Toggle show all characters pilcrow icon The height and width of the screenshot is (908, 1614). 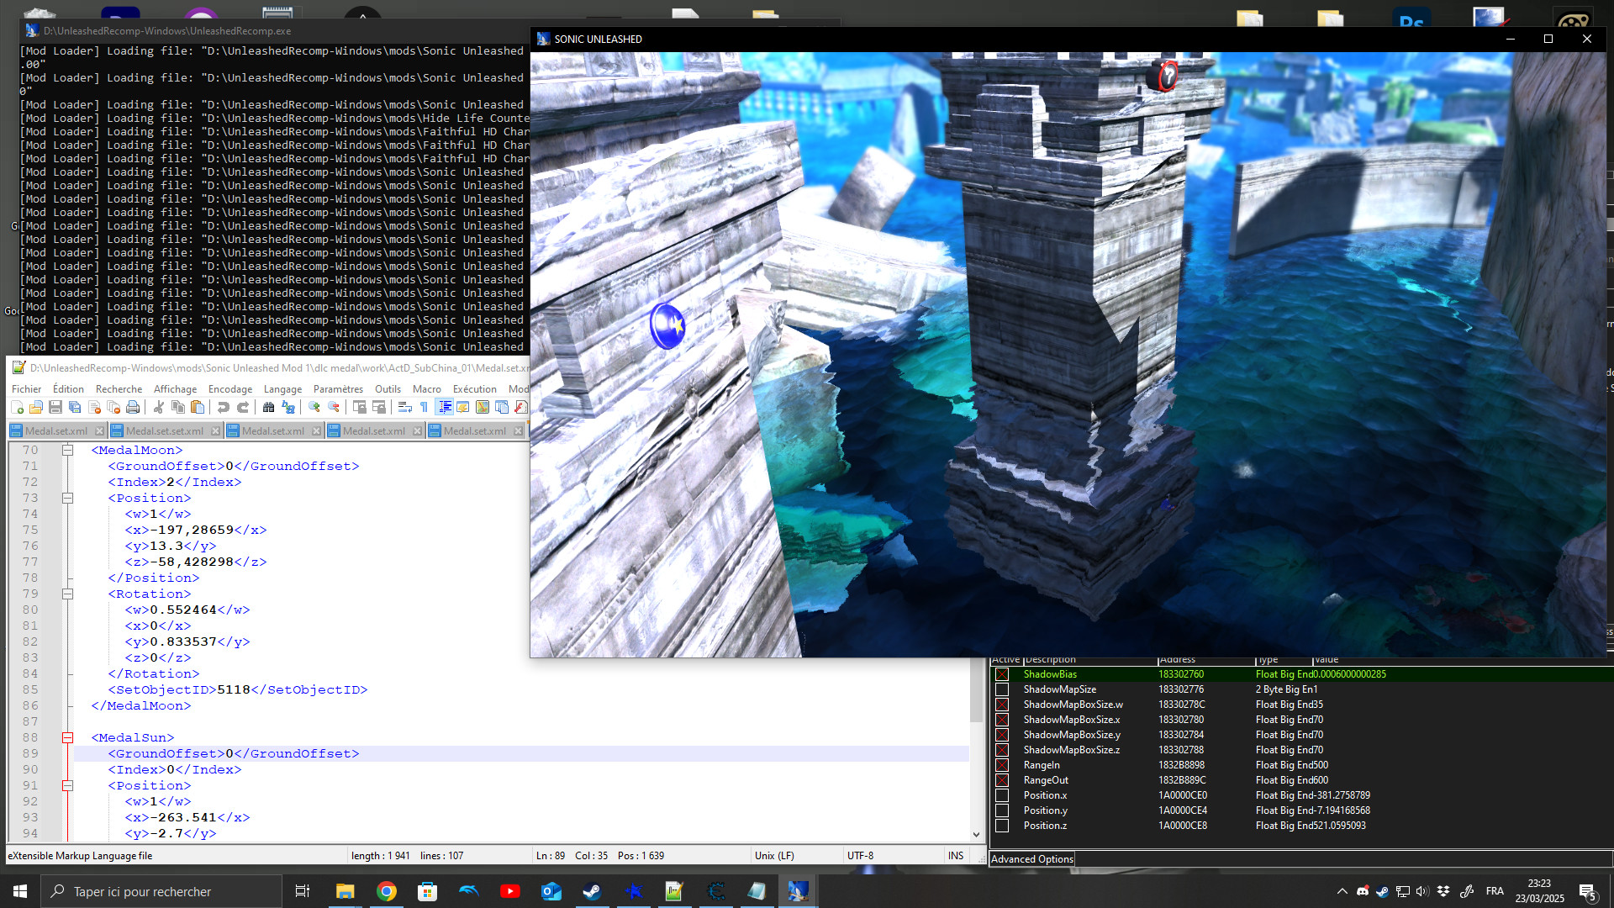pos(424,408)
